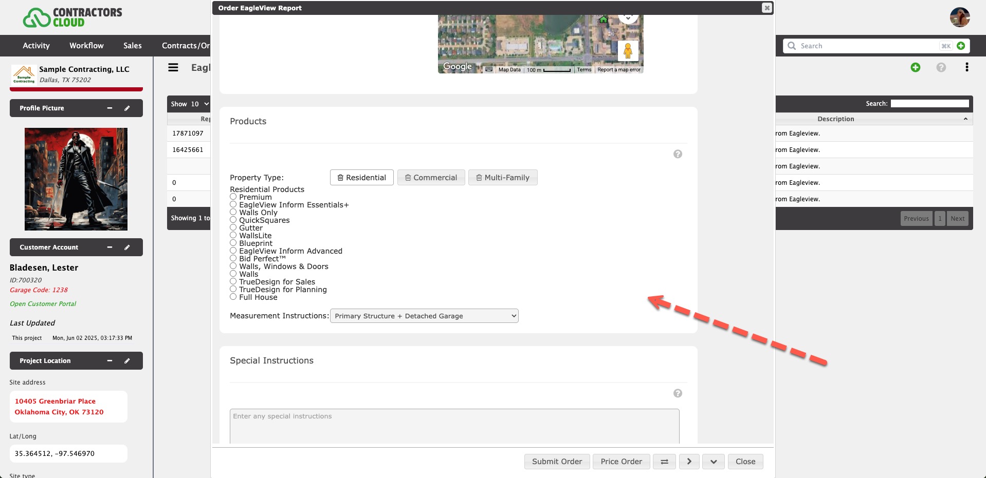Go to Next page of reports

coord(957,219)
